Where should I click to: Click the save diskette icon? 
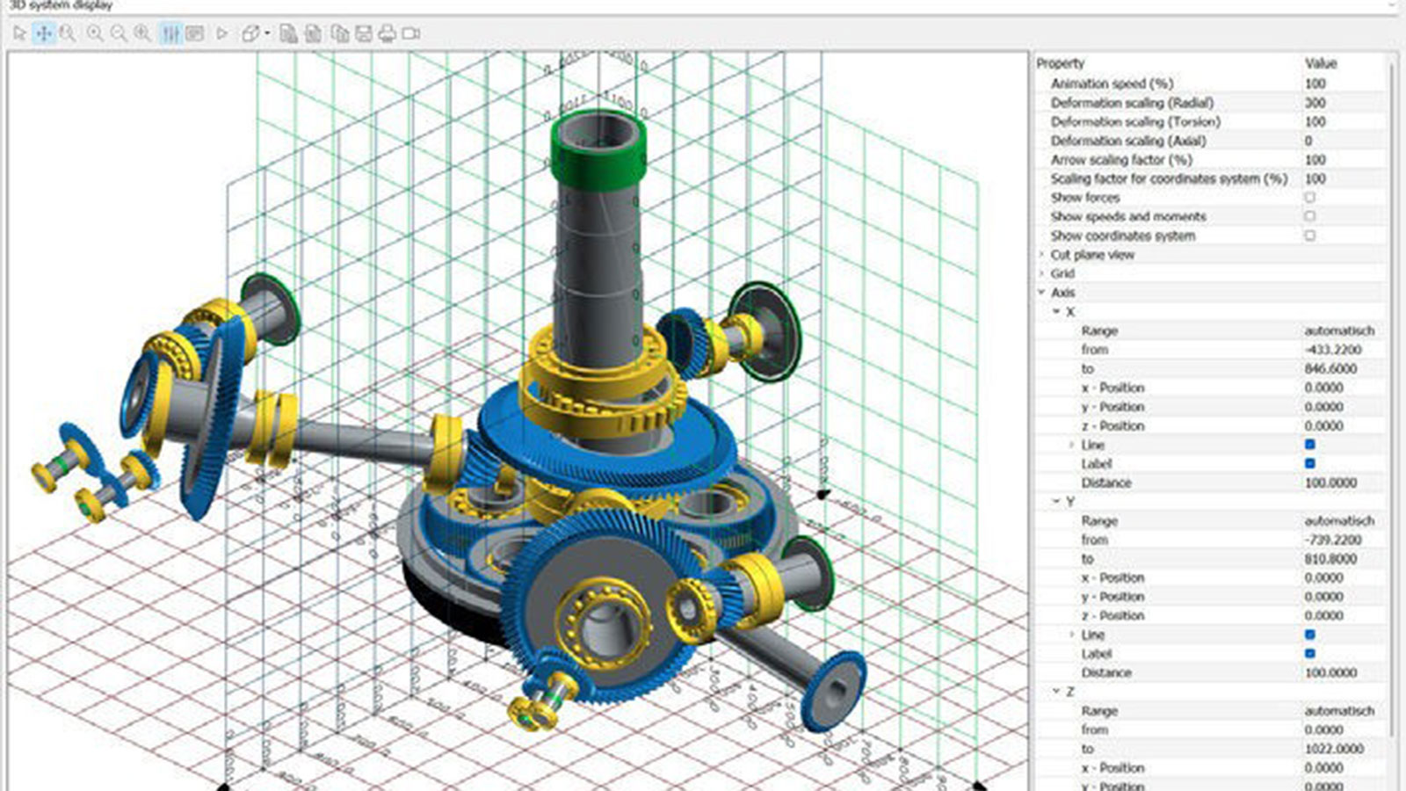pyautogui.click(x=363, y=33)
